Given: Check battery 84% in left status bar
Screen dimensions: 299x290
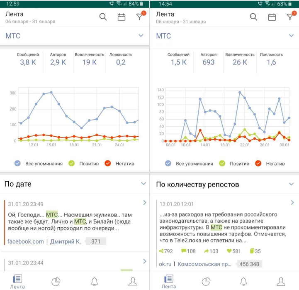Looking at the screenshot, I should click(136, 4).
